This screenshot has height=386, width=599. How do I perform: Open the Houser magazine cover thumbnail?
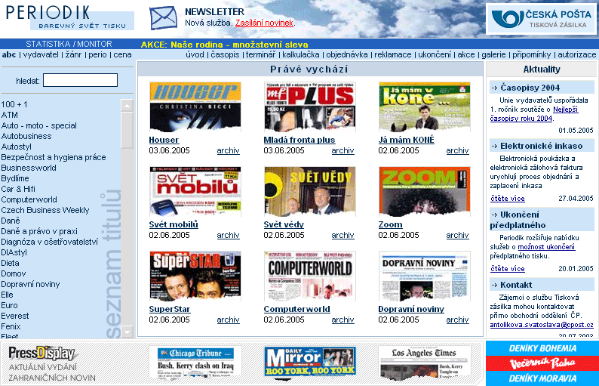(195, 107)
